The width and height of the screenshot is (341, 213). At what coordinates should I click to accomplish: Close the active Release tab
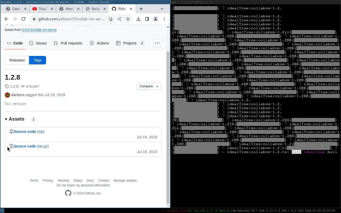(131, 9)
